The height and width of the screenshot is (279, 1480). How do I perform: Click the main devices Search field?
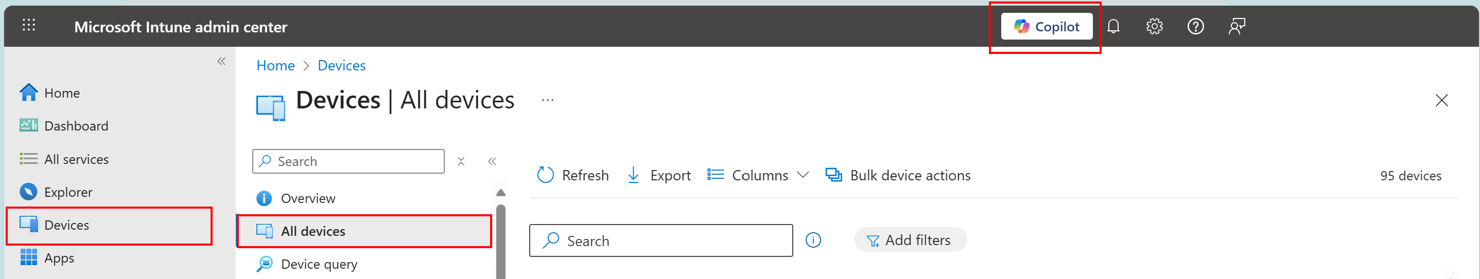point(660,240)
